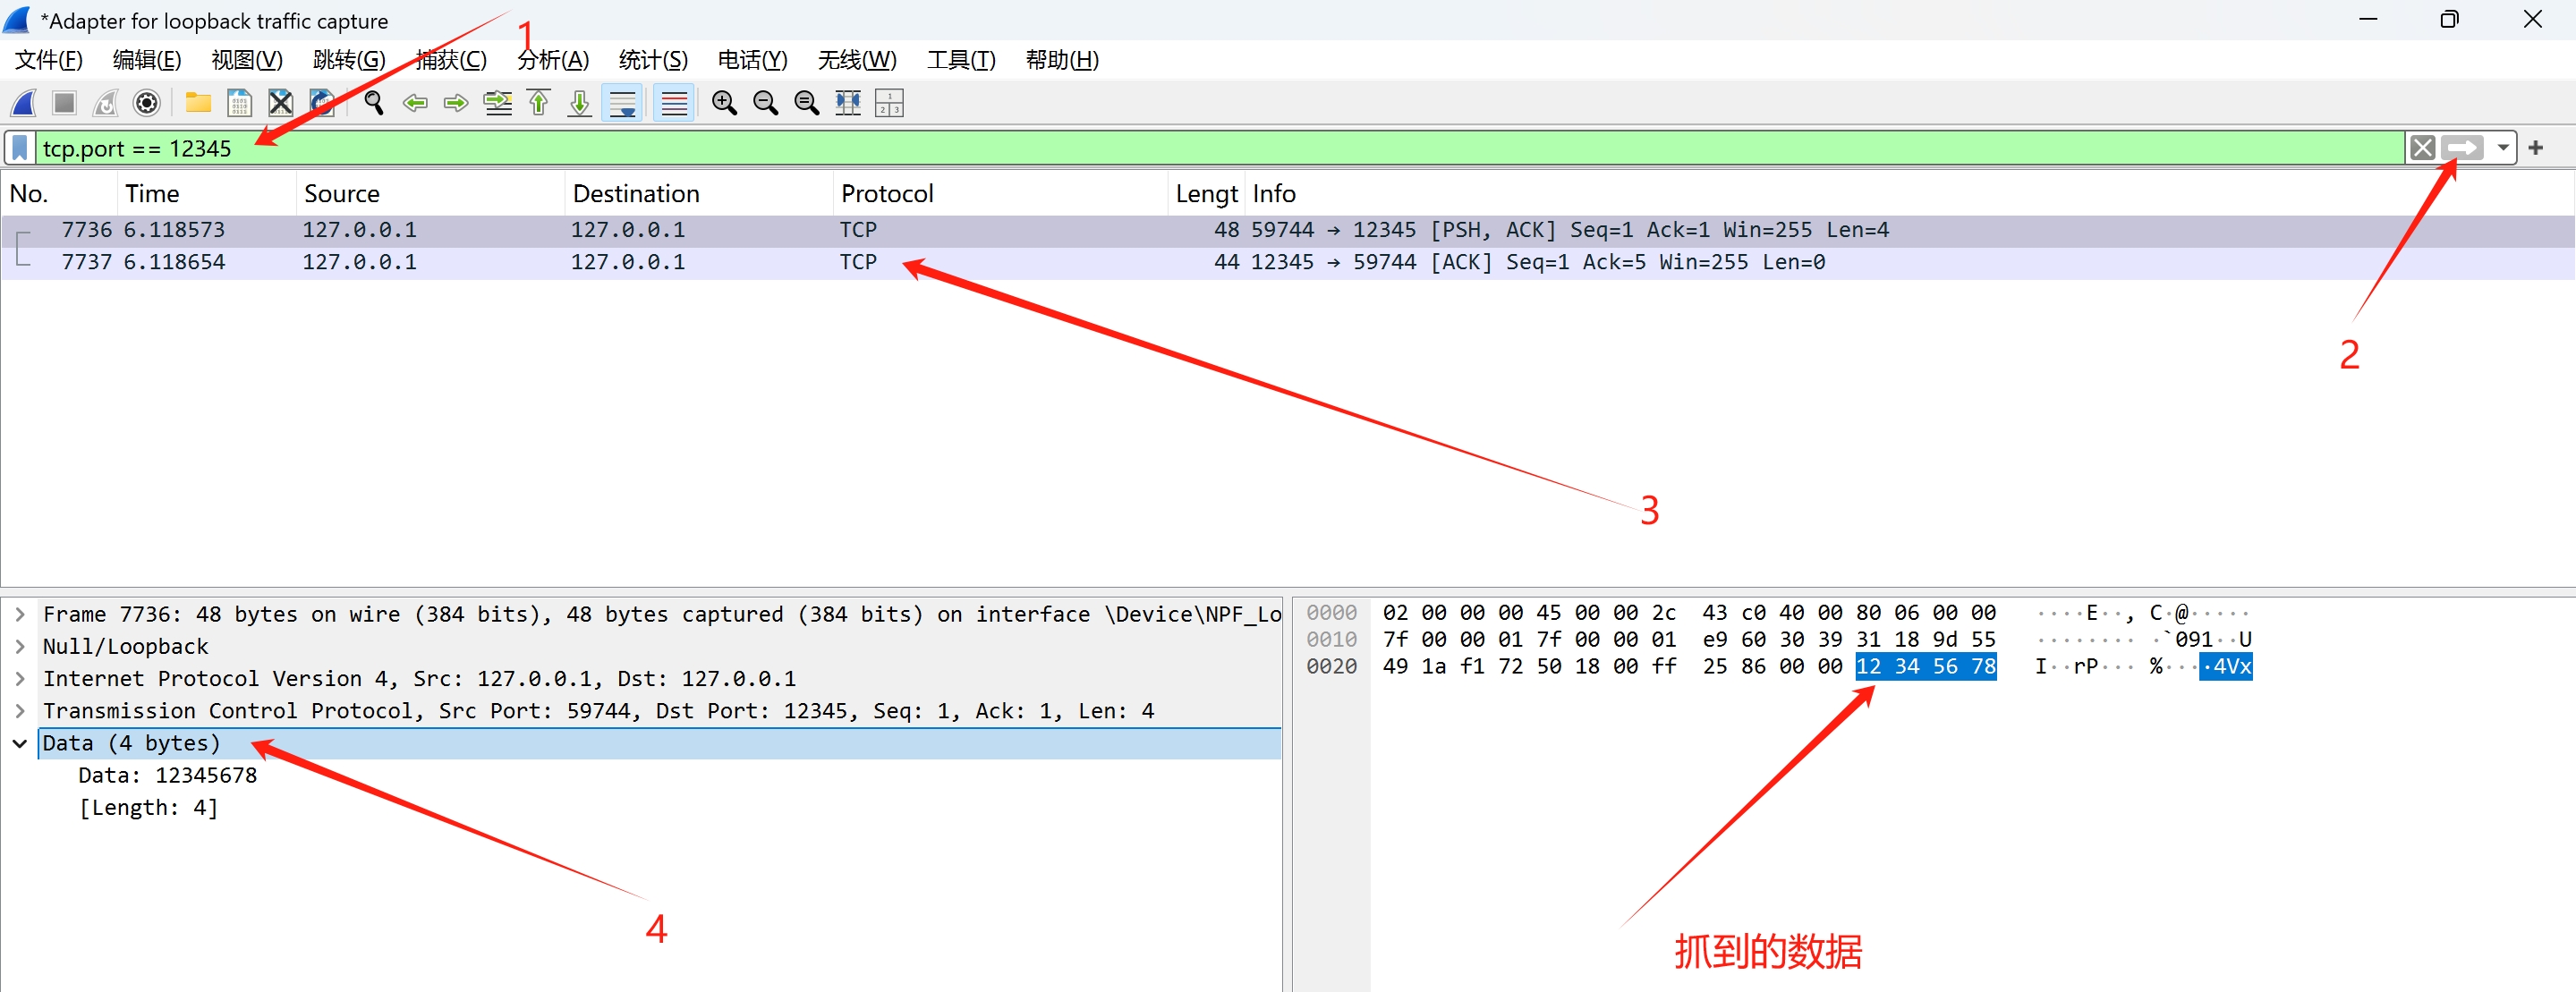Image resolution: width=2576 pixels, height=992 pixels.
Task: Go to the first packet icon
Action: (x=539, y=103)
